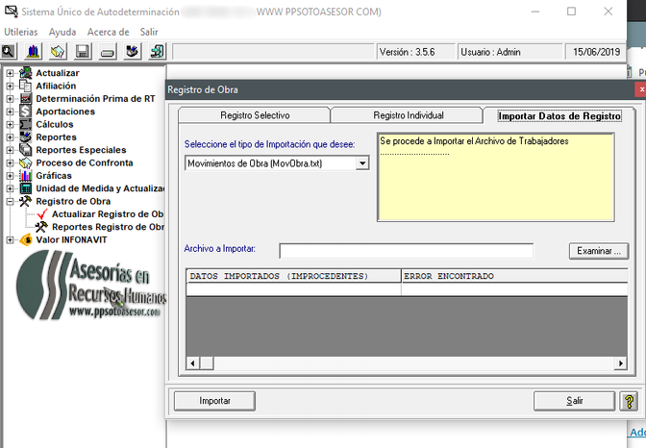
Task: Expand the Afiliación tree node
Action: (x=10, y=87)
